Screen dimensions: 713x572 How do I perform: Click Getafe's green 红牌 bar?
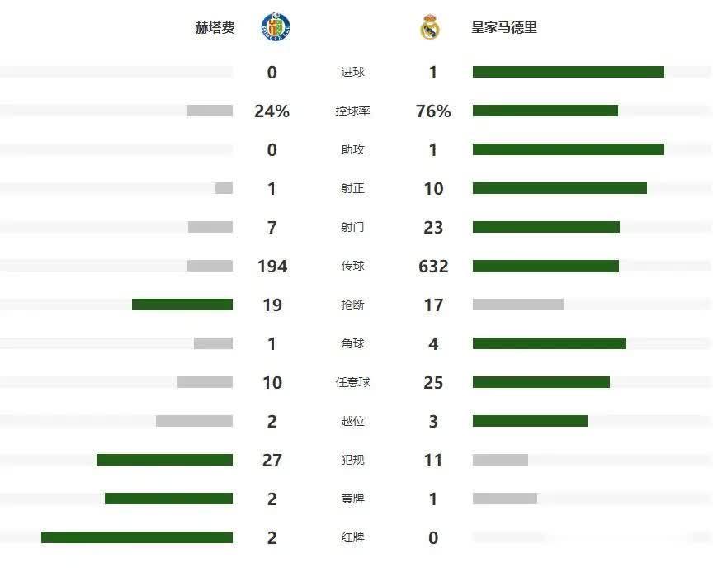click(137, 537)
